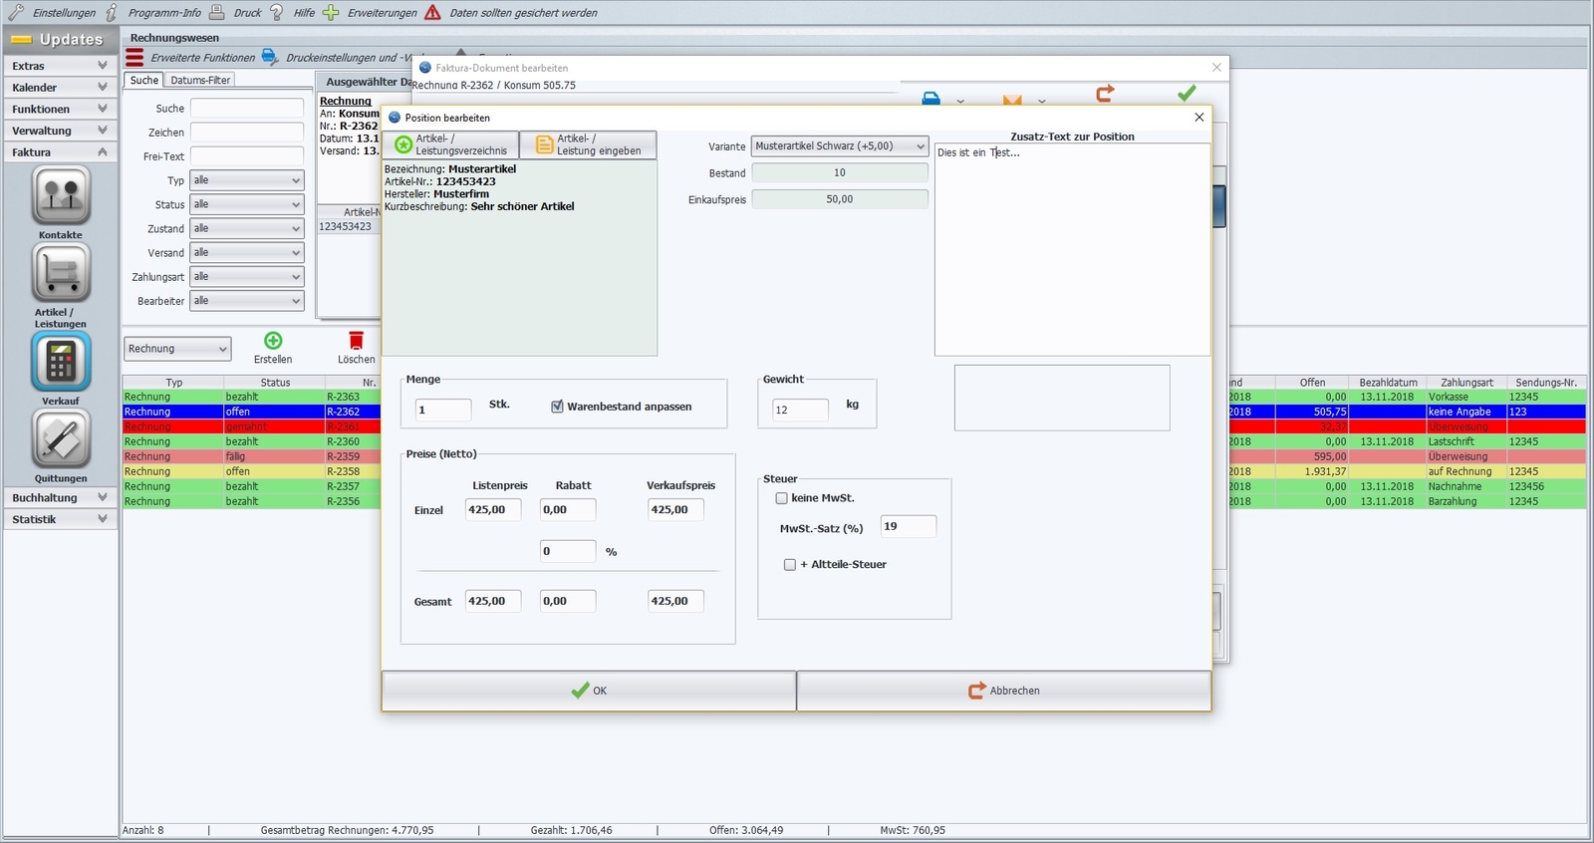Click Zusatz-Text zur Position text area

click(x=1072, y=249)
